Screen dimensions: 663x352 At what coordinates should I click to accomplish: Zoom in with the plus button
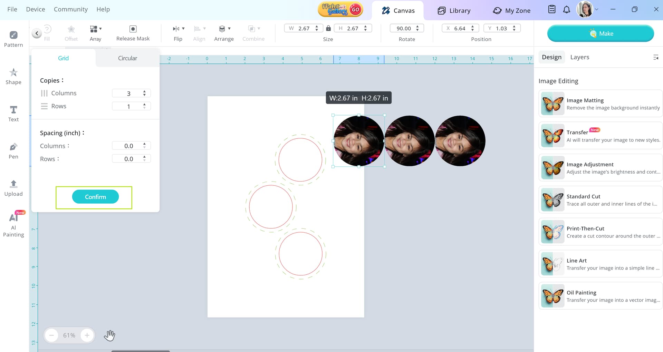87,335
